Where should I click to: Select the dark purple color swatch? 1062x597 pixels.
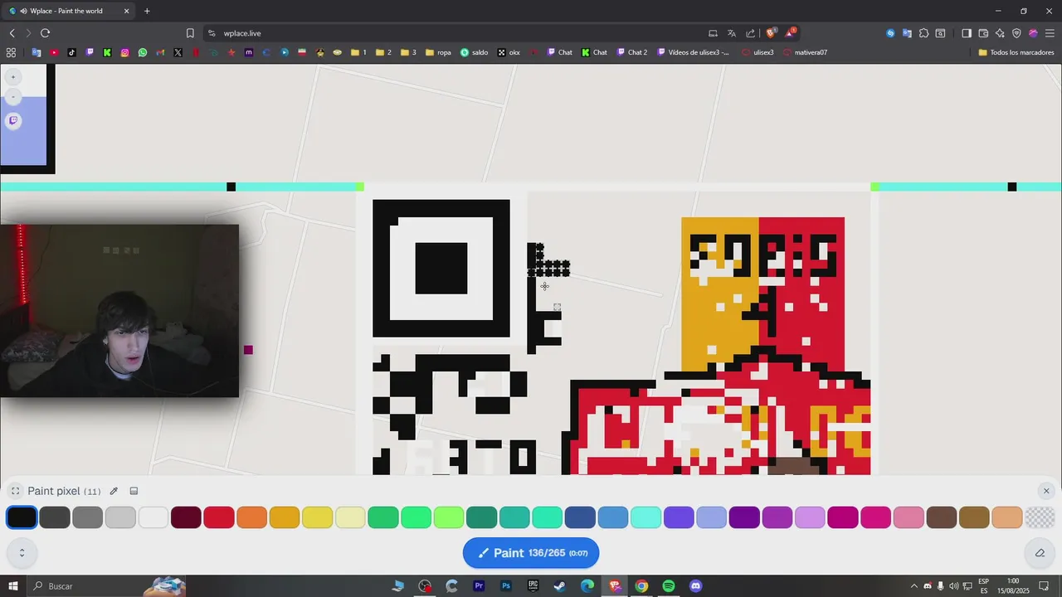click(x=745, y=517)
